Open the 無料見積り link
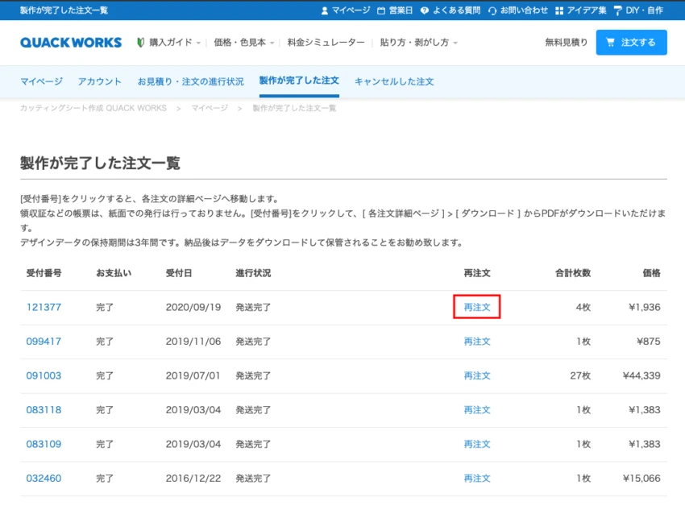685x514 pixels. [567, 43]
